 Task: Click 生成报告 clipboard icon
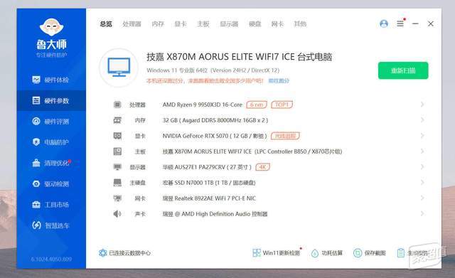click(x=401, y=253)
